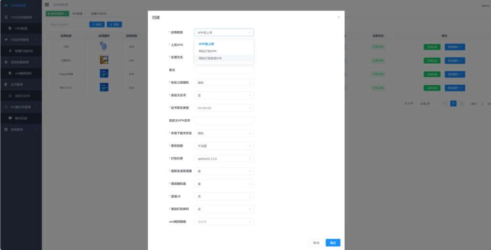This screenshot has height=250, width=491.
Task: Open the 混淆JS dropdown
Action: click(224, 196)
